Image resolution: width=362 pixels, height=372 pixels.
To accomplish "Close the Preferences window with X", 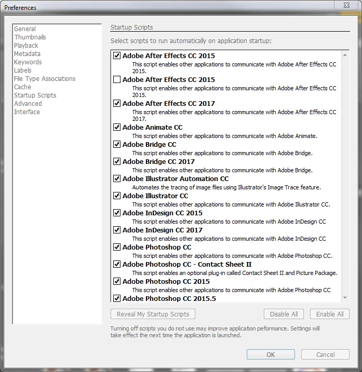I will pos(346,5).
